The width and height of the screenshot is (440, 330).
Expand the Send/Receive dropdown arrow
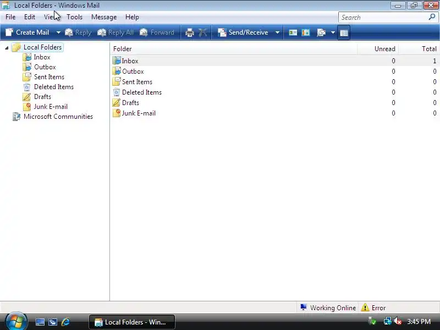277,32
